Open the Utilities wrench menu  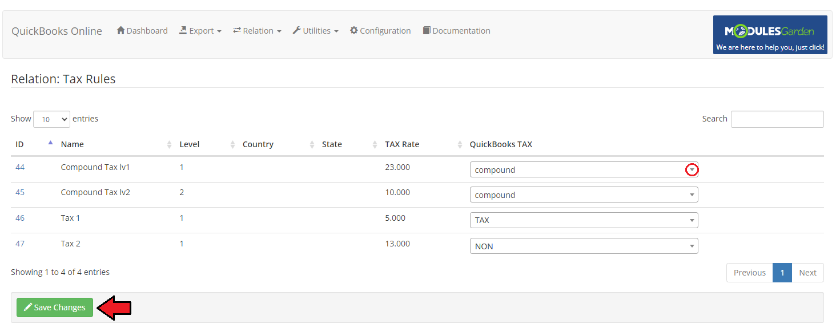tap(315, 31)
